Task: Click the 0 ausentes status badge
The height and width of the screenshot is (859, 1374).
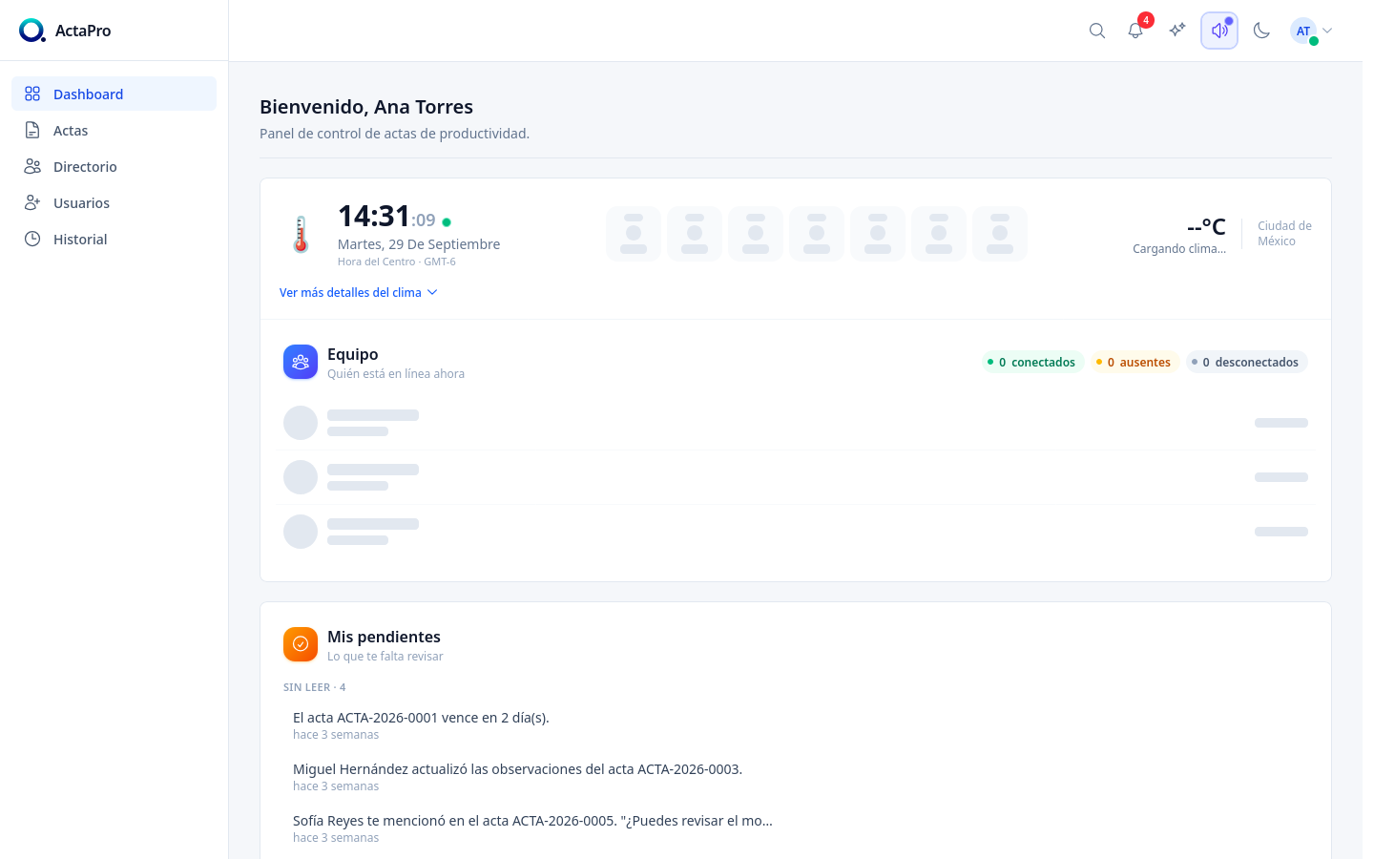Action: click(x=1135, y=362)
